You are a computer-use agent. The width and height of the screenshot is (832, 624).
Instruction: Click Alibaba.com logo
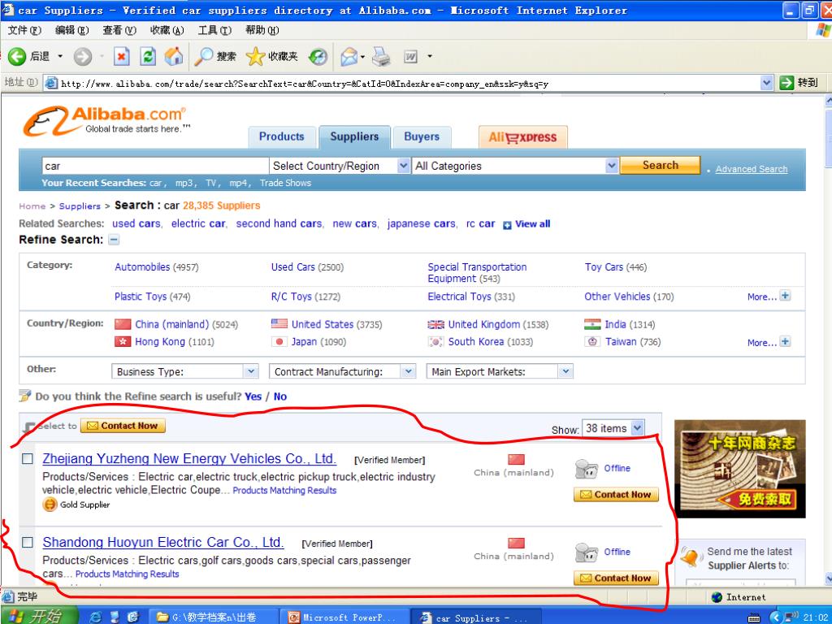pyautogui.click(x=105, y=120)
